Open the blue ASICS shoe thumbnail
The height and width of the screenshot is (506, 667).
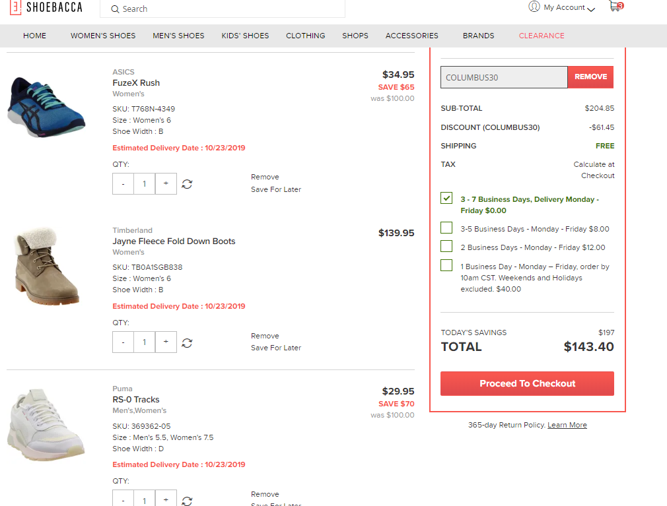tap(46, 106)
